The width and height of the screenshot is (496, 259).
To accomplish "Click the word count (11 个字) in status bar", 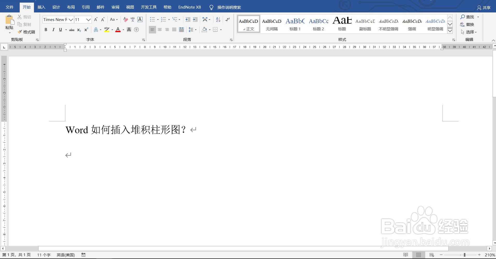I will click(44, 255).
